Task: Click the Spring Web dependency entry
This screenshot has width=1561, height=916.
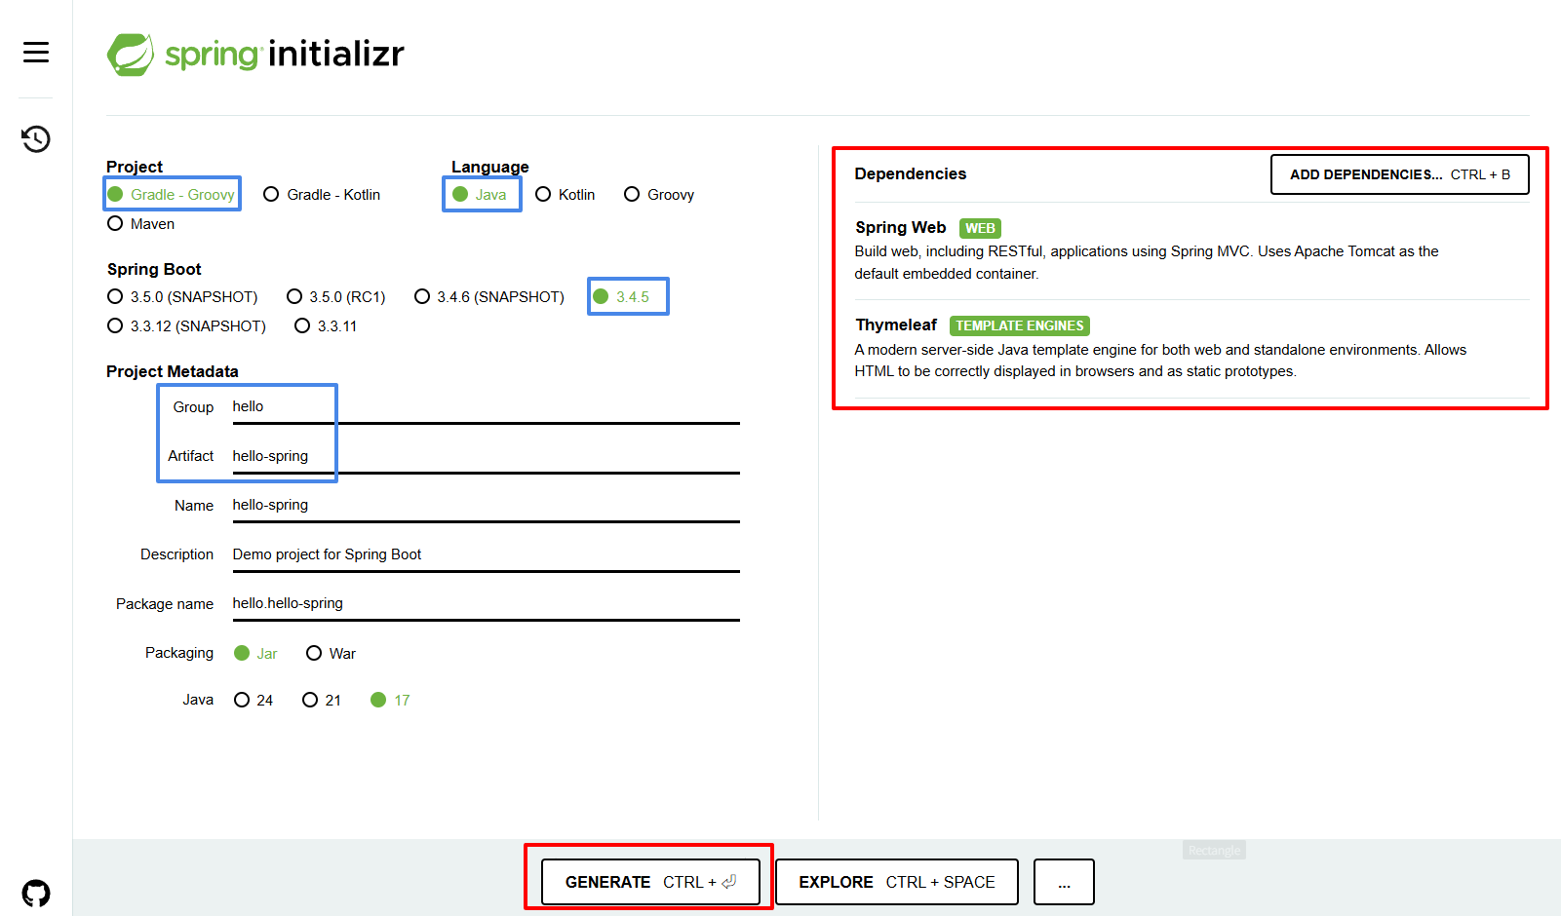Action: tap(1191, 250)
